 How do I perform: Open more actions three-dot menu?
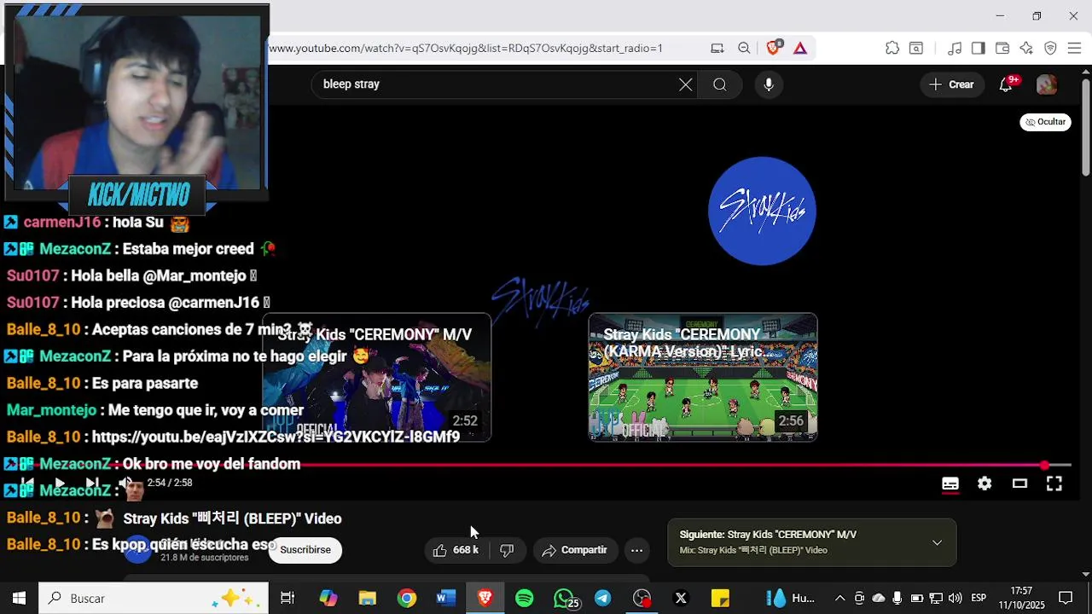[x=636, y=550]
